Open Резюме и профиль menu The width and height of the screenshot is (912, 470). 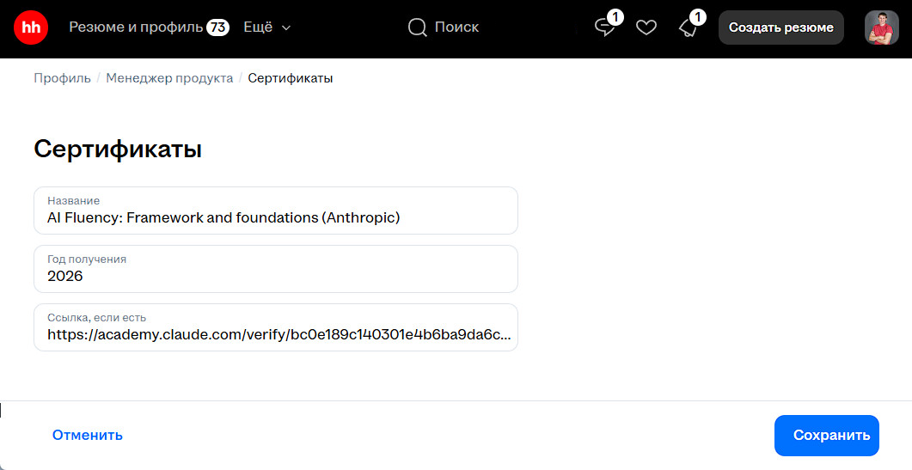pyautogui.click(x=136, y=27)
